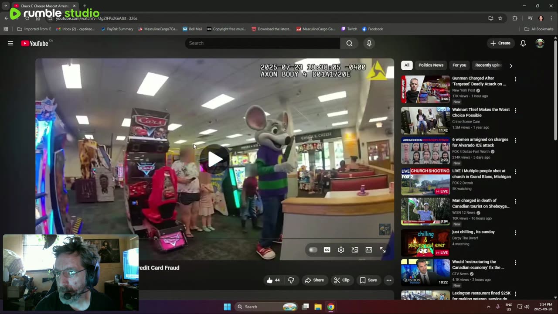
Task: Show hidden system tray icons
Action: point(488,307)
